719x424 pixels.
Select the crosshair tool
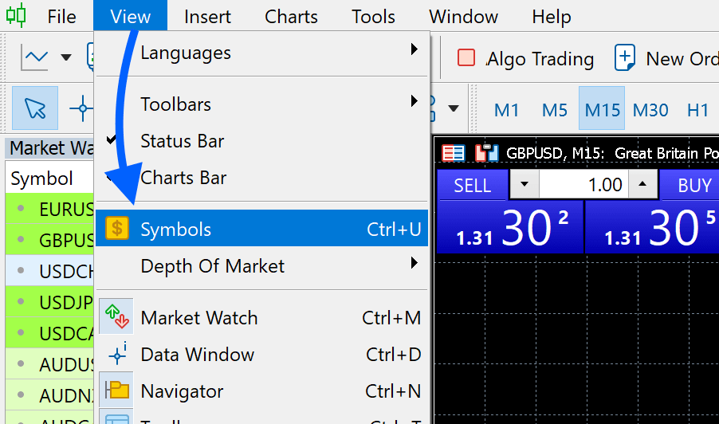coord(81,108)
